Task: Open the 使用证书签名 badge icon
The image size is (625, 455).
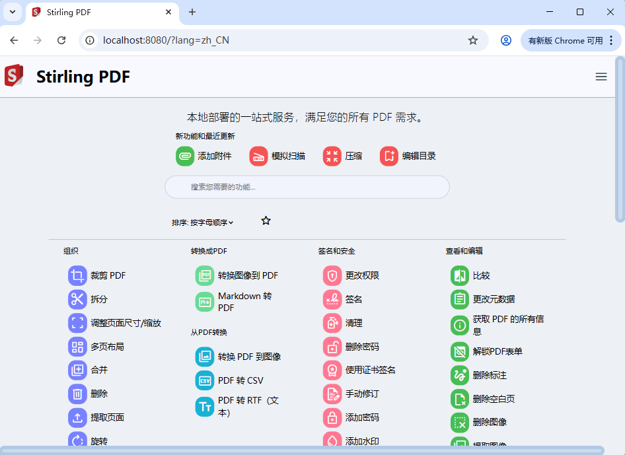Action: click(x=332, y=370)
